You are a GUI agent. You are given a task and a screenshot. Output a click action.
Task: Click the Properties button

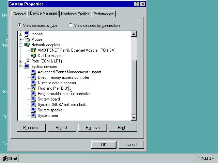click(31, 128)
